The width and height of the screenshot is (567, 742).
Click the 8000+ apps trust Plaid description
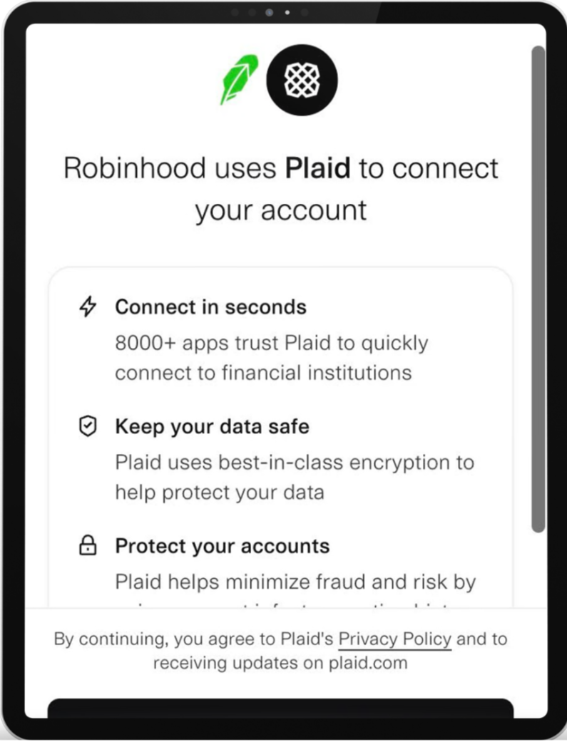(x=272, y=358)
